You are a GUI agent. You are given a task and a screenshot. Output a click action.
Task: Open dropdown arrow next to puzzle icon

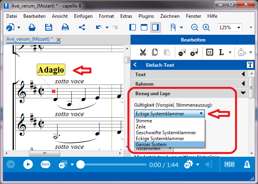pos(250,53)
